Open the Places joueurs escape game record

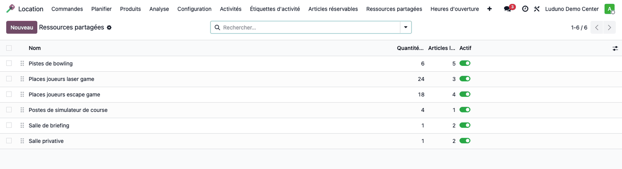coord(64,95)
